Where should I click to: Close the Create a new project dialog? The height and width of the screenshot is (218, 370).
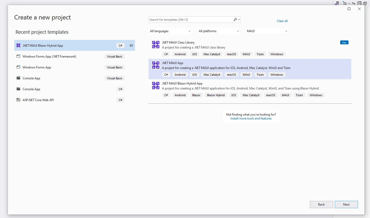click(x=359, y=9)
